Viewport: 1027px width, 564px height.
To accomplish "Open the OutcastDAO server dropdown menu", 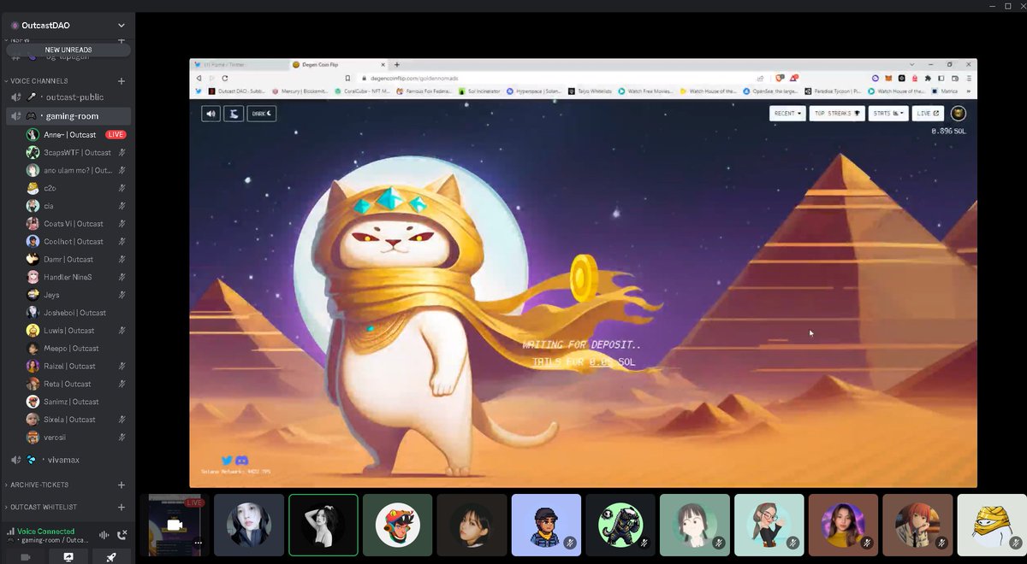I will [x=121, y=26].
